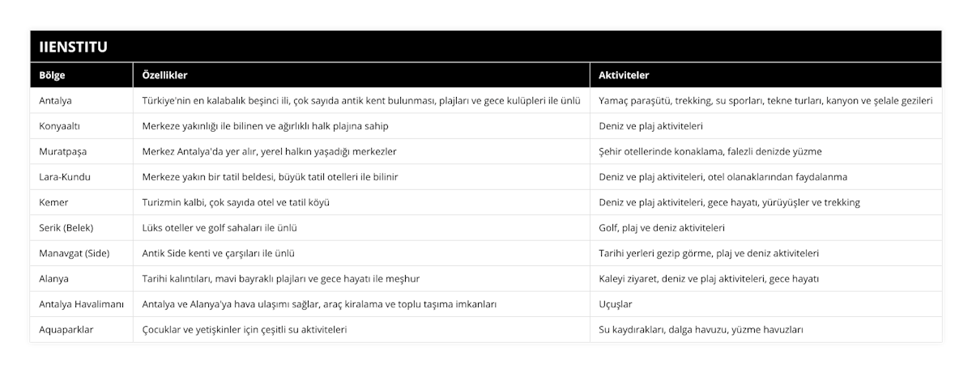Click the Konyaaltı region cell

(82, 126)
